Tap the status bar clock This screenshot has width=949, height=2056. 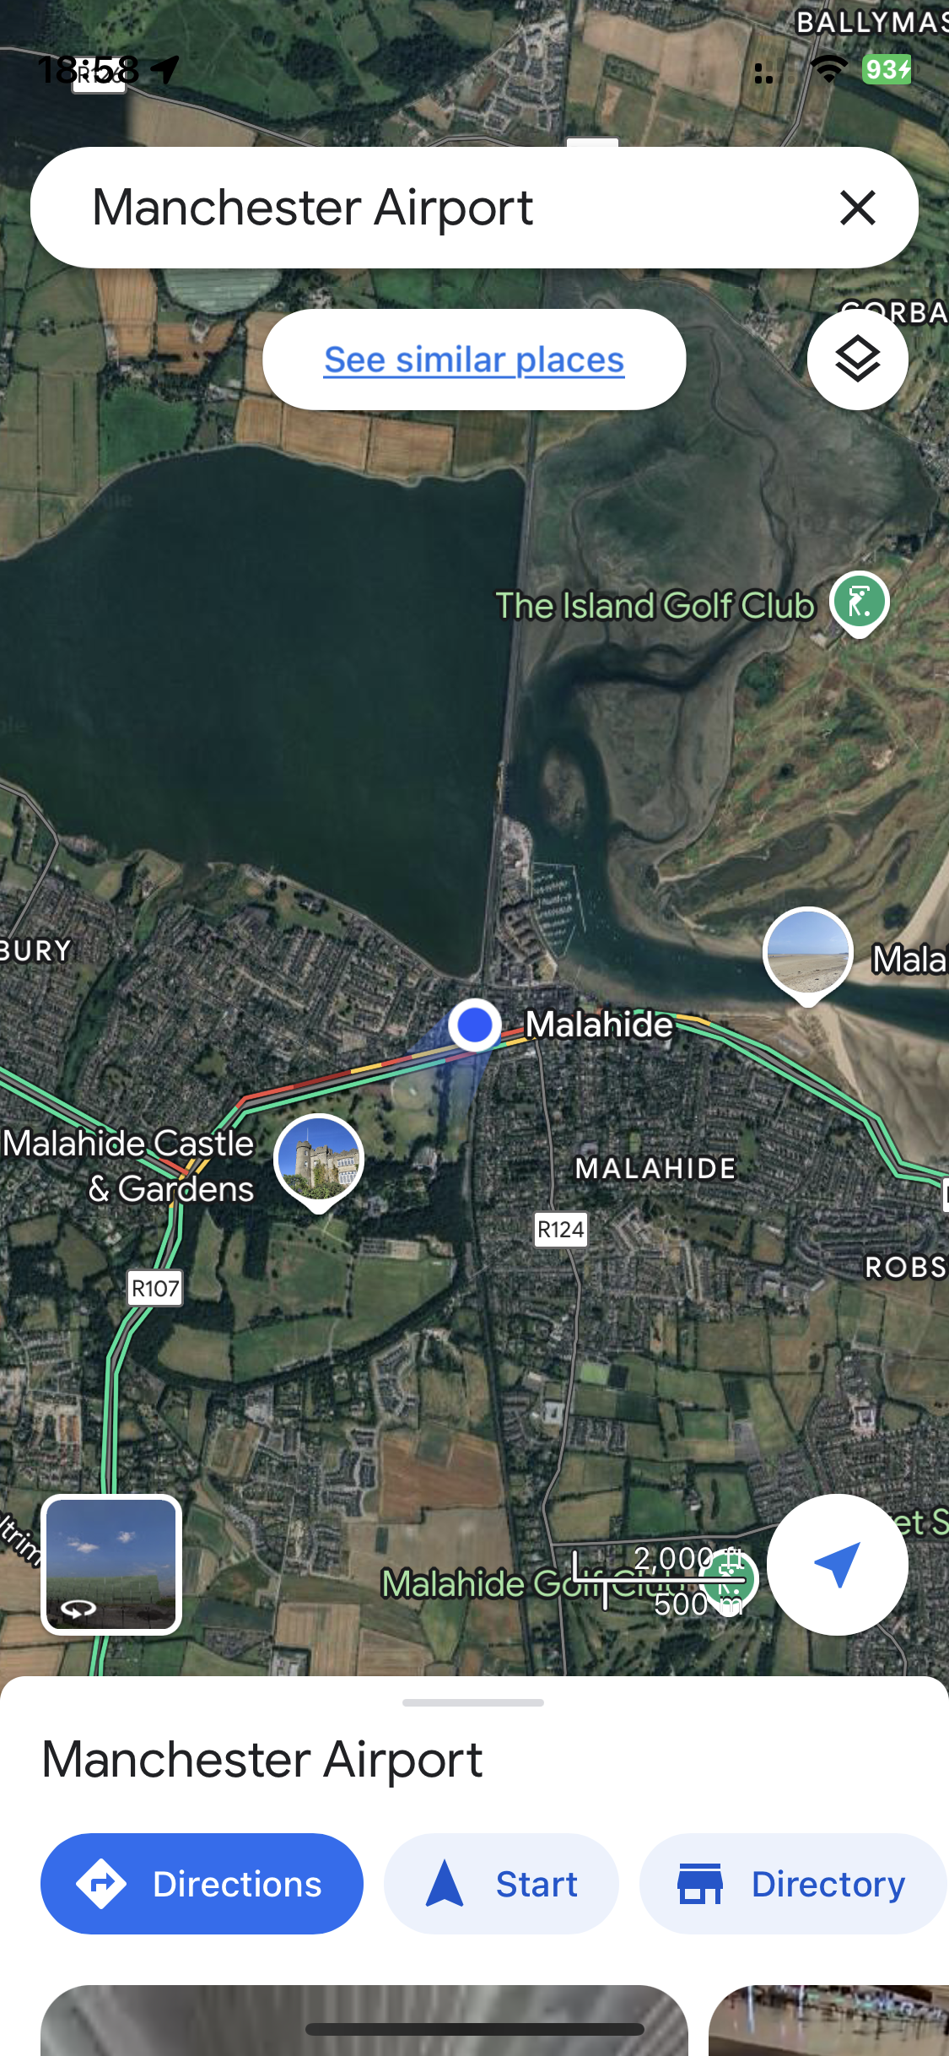tap(89, 69)
